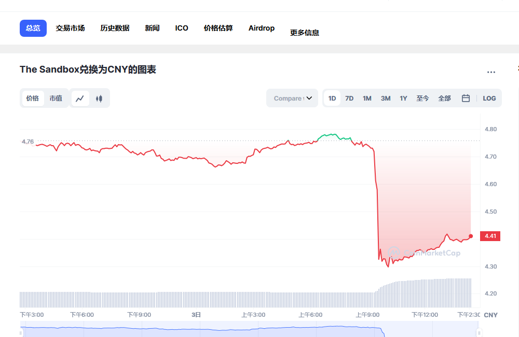Image resolution: width=519 pixels, height=337 pixels.
Task: Select the 至今 time range
Action: (422, 98)
